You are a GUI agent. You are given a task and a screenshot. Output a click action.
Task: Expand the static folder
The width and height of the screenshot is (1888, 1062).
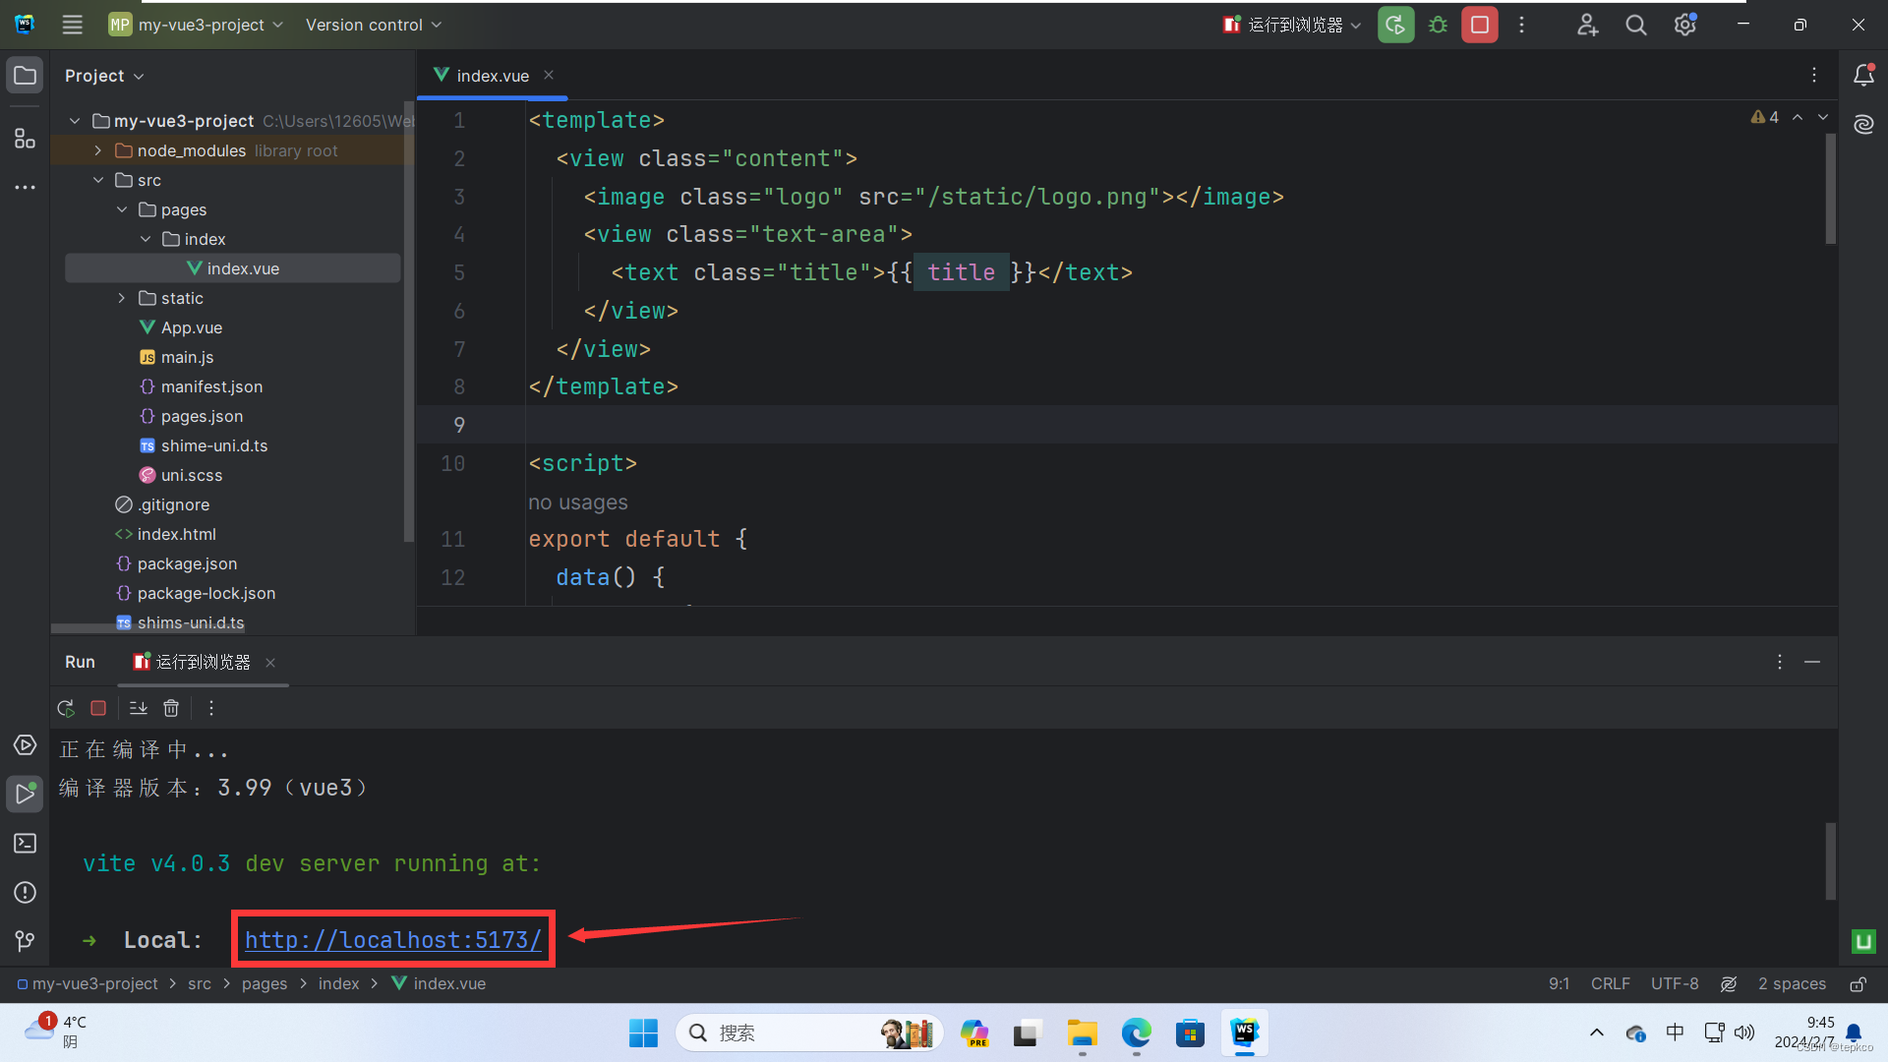(122, 298)
